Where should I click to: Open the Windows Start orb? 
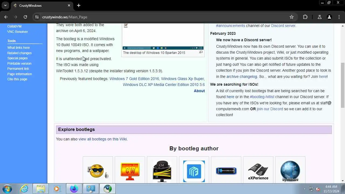[8, 189]
